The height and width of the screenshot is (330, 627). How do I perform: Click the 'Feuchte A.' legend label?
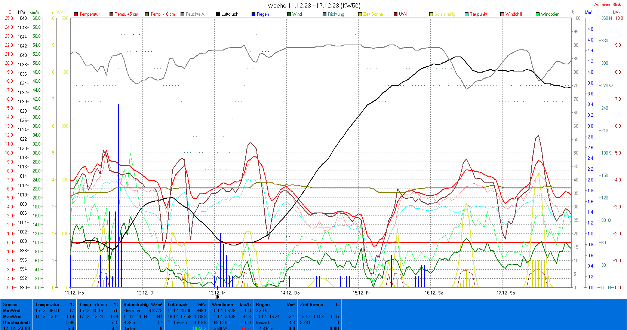pos(195,14)
